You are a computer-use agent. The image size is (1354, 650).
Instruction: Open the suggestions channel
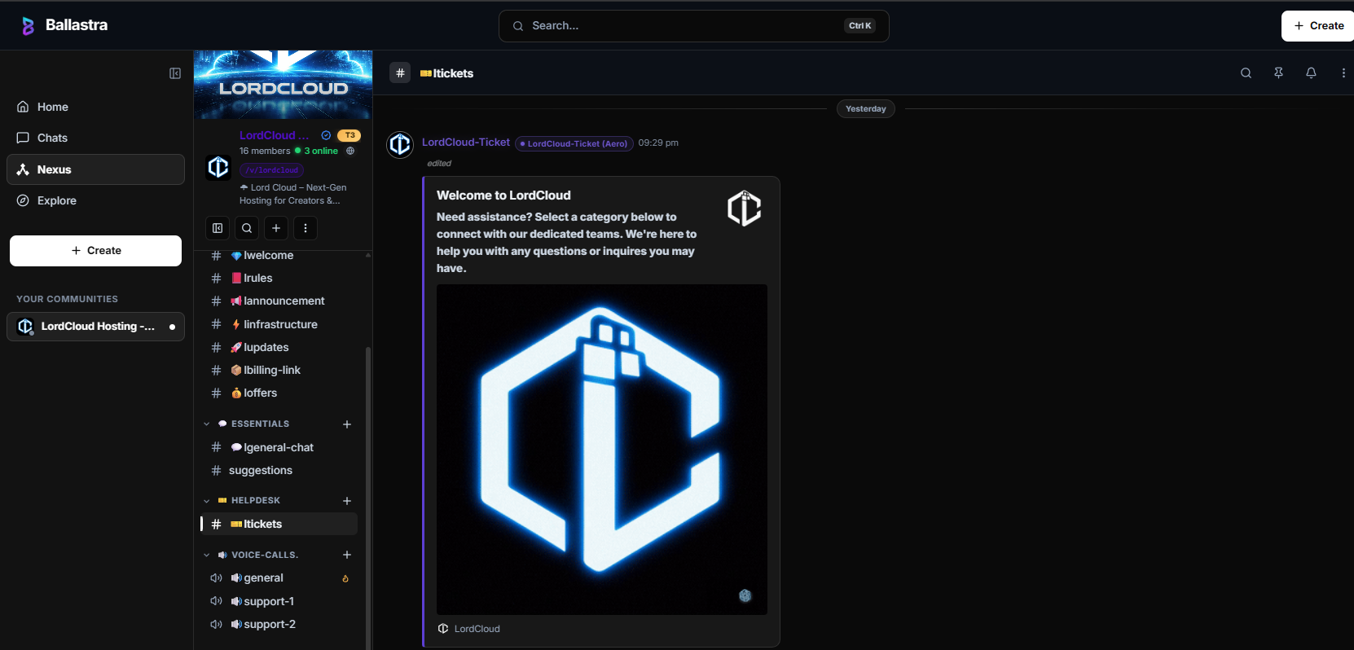pyautogui.click(x=279, y=470)
